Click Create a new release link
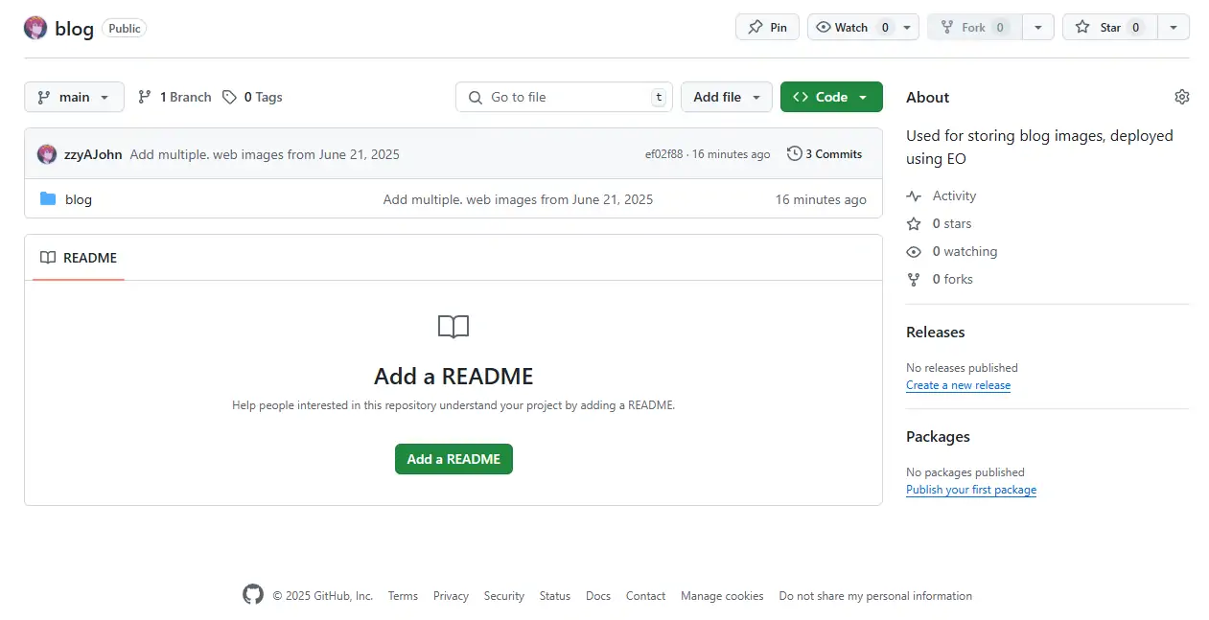This screenshot has width=1209, height=620. (x=958, y=385)
